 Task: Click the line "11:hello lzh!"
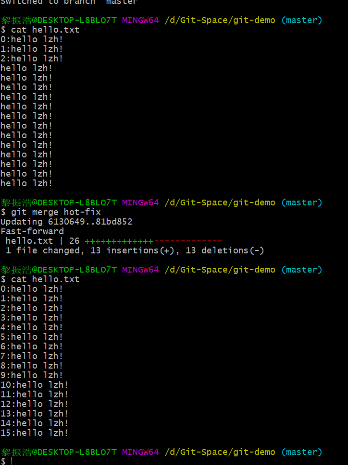pyautogui.click(x=35, y=394)
